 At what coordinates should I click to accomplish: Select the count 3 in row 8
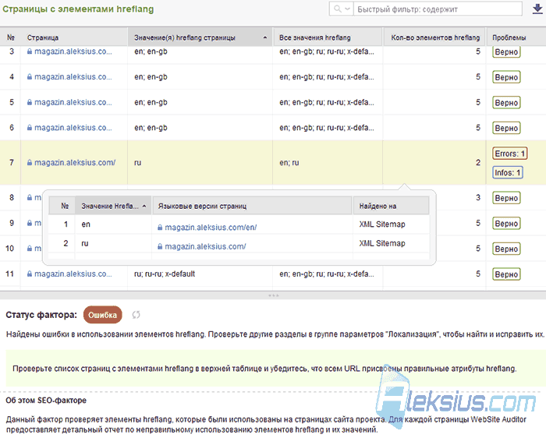pos(478,197)
